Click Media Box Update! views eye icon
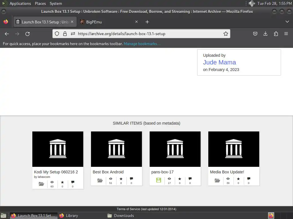 pos(228,179)
